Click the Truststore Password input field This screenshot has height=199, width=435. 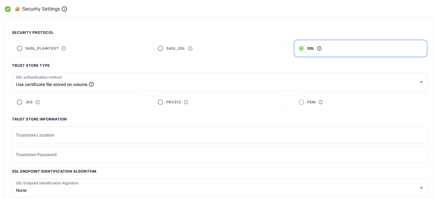tap(220, 155)
